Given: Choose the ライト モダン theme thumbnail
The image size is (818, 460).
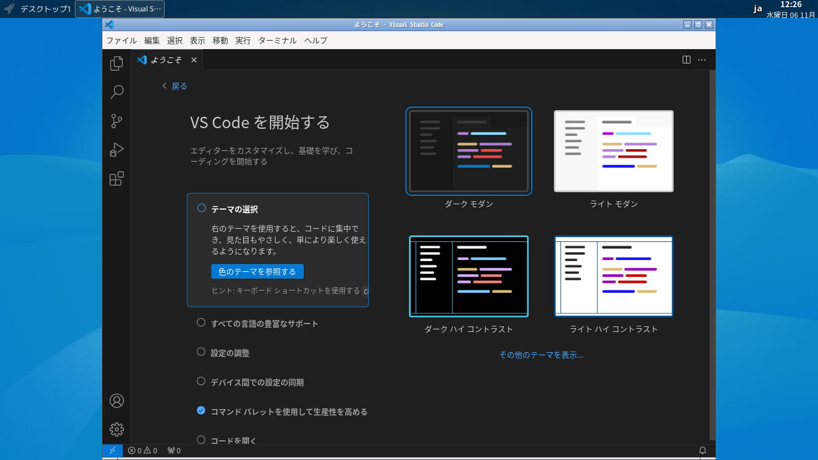Looking at the screenshot, I should pos(614,151).
